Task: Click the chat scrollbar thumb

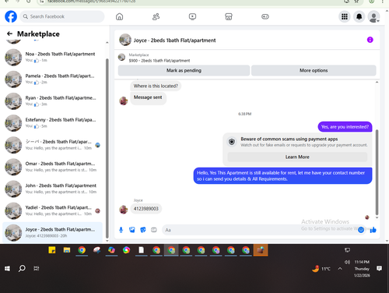Action: pyautogui.click(x=377, y=172)
